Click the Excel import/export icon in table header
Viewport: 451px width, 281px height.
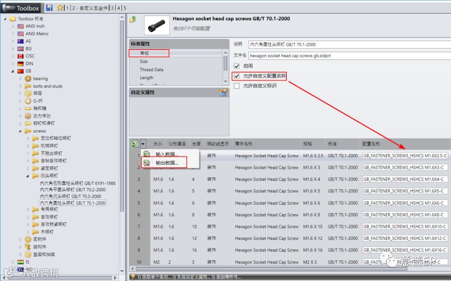point(135,143)
